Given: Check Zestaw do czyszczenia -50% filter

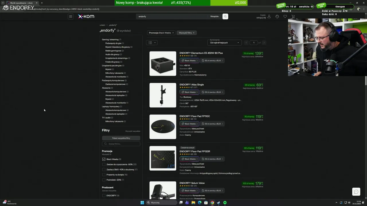Looking at the screenshot, I should 104,164.
